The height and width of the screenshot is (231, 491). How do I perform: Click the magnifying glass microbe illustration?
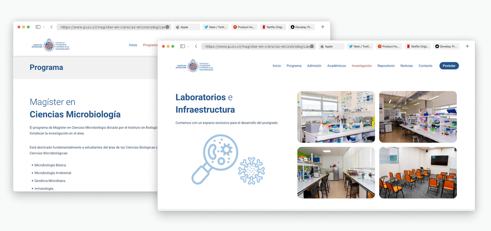tap(215, 159)
